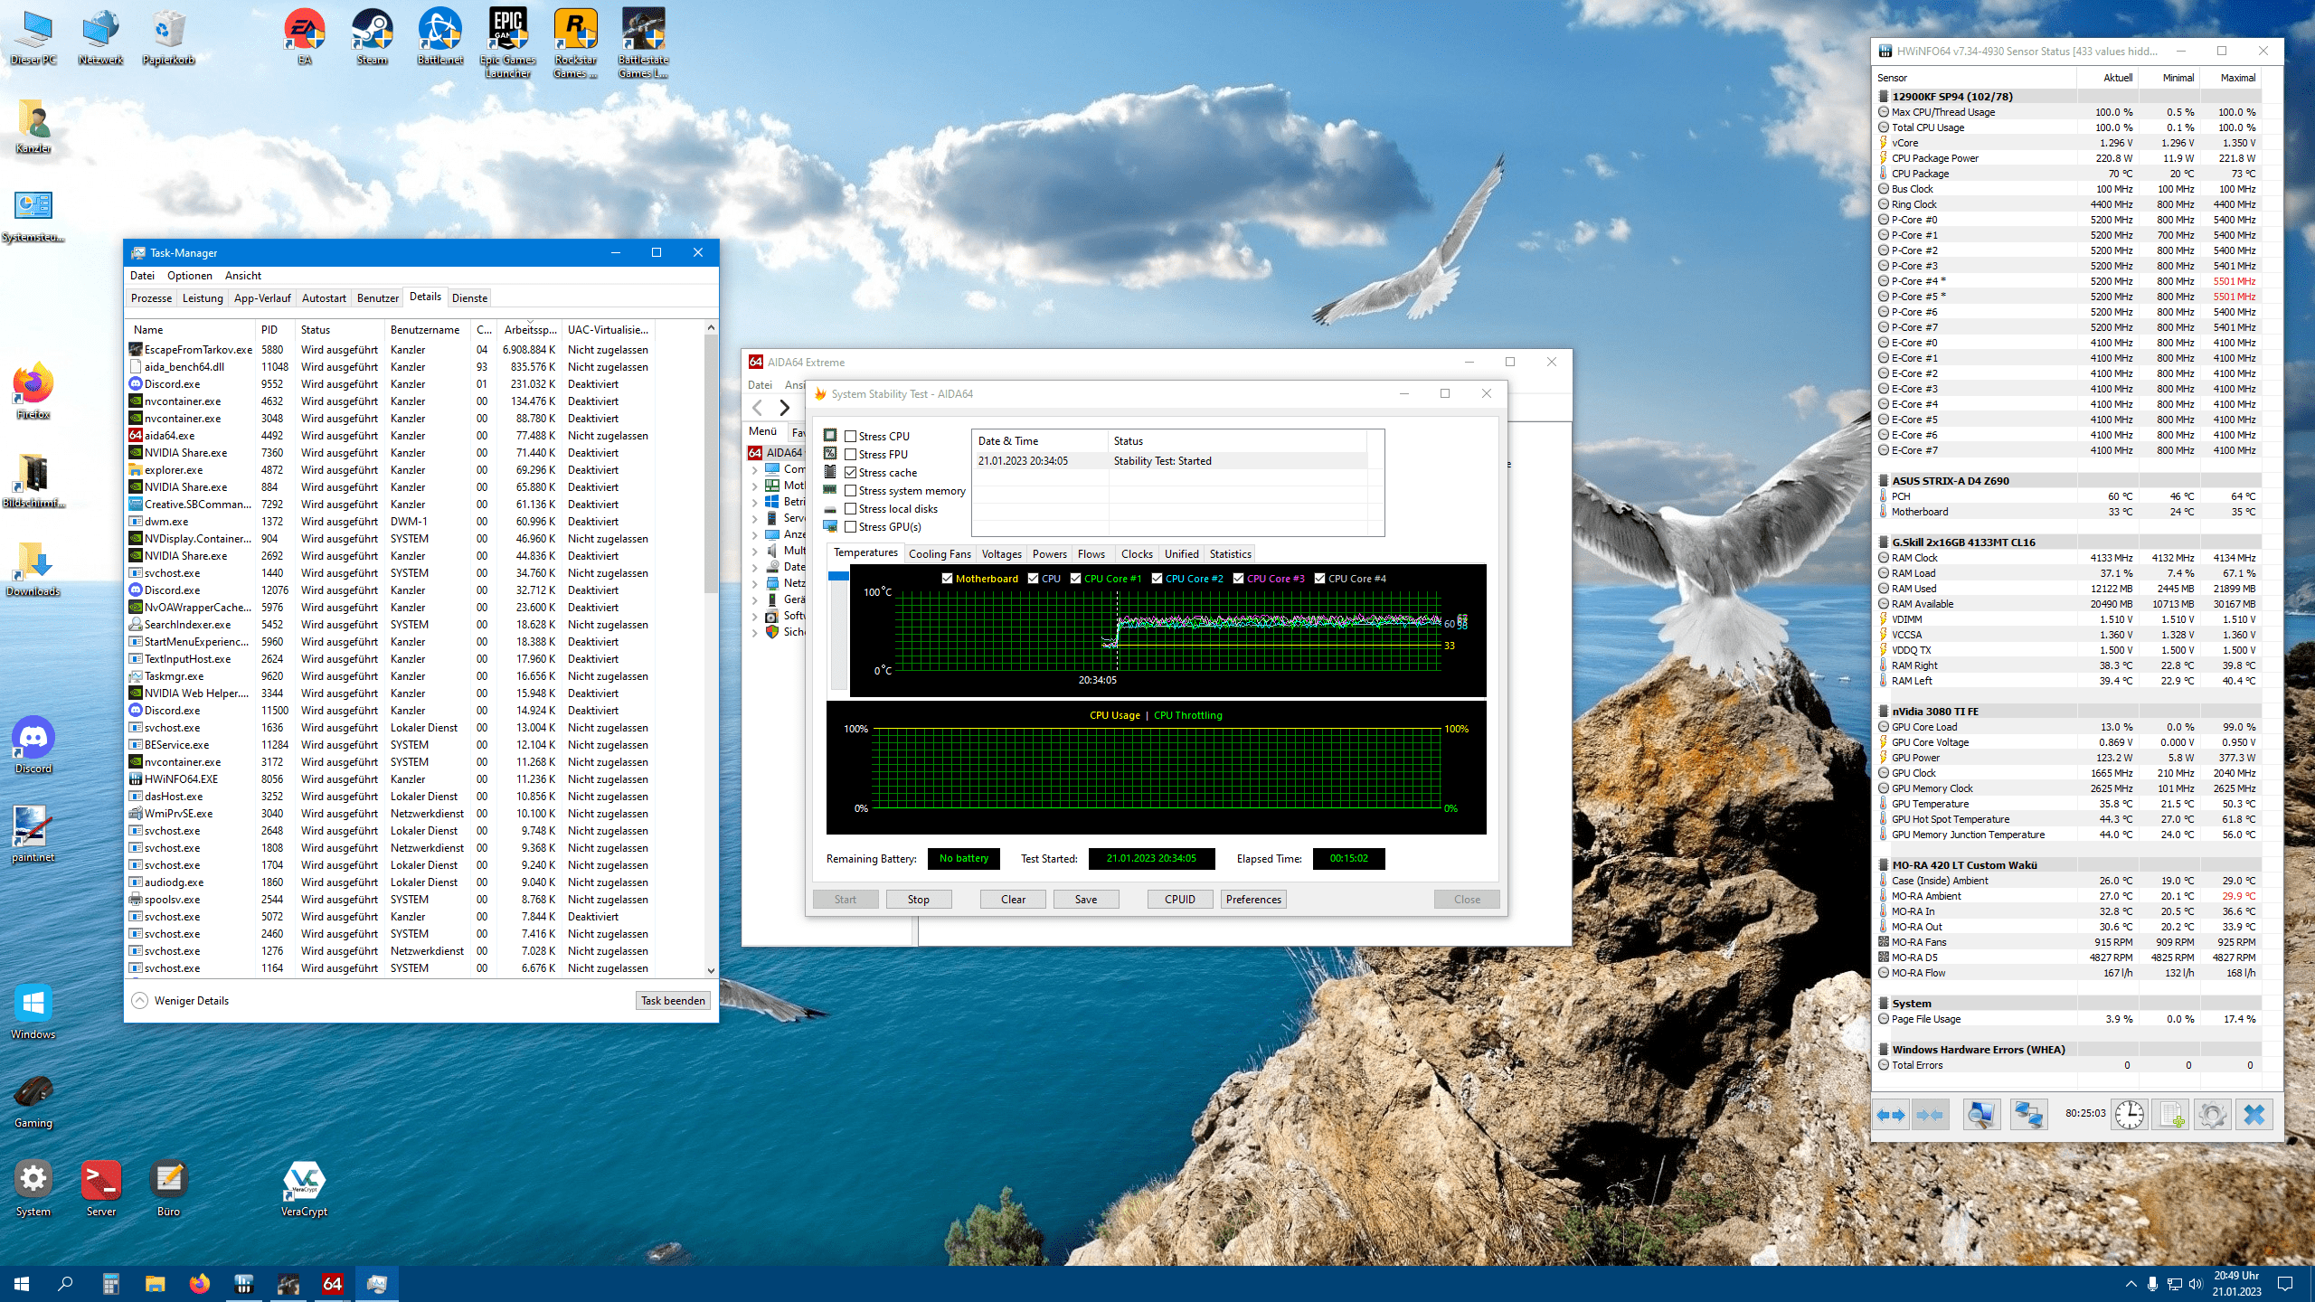Viewport: 2315px width, 1302px height.
Task: Open EA desktop shortcut
Action: [x=305, y=37]
